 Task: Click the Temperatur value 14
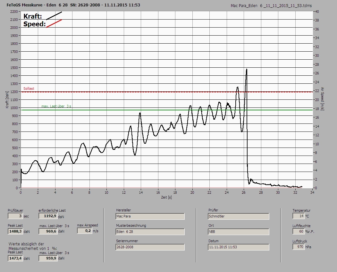(x=299, y=216)
